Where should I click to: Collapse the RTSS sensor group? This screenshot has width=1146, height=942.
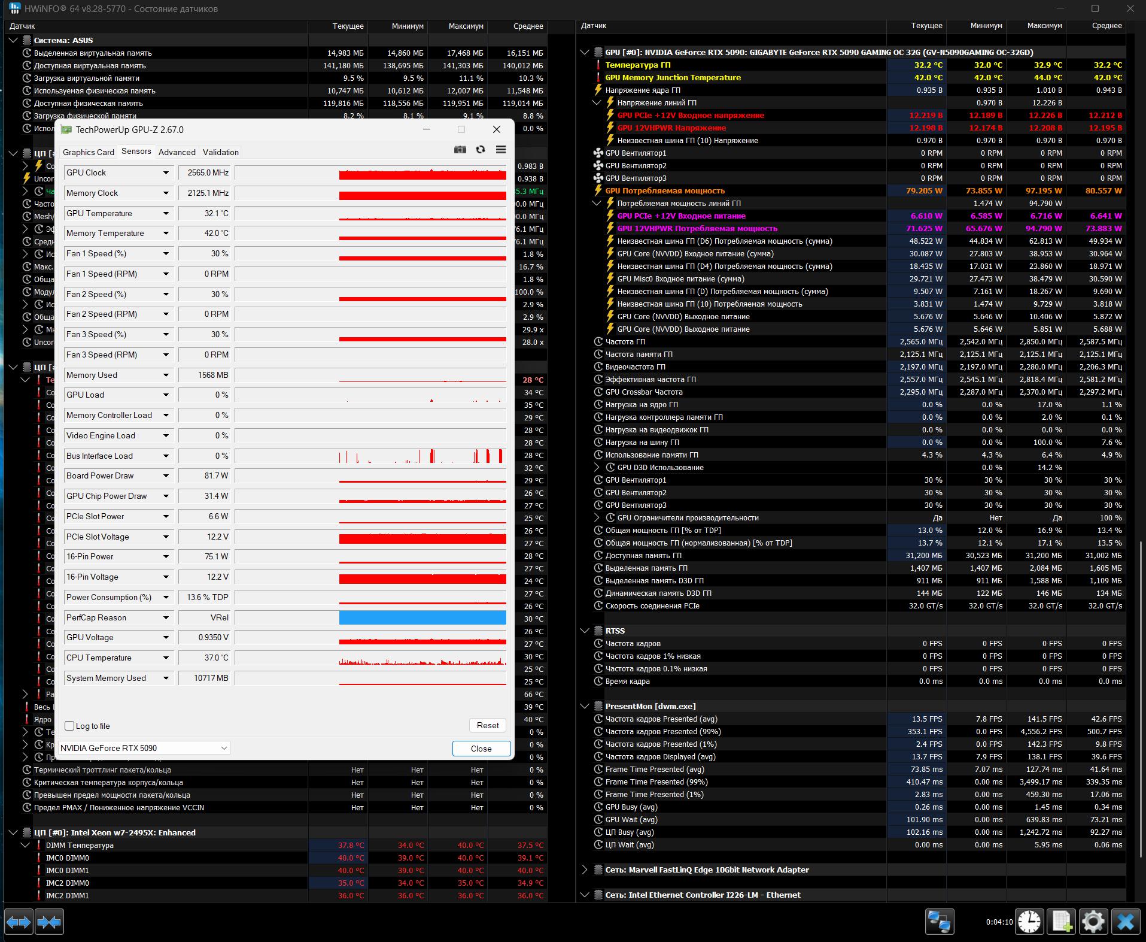(585, 631)
